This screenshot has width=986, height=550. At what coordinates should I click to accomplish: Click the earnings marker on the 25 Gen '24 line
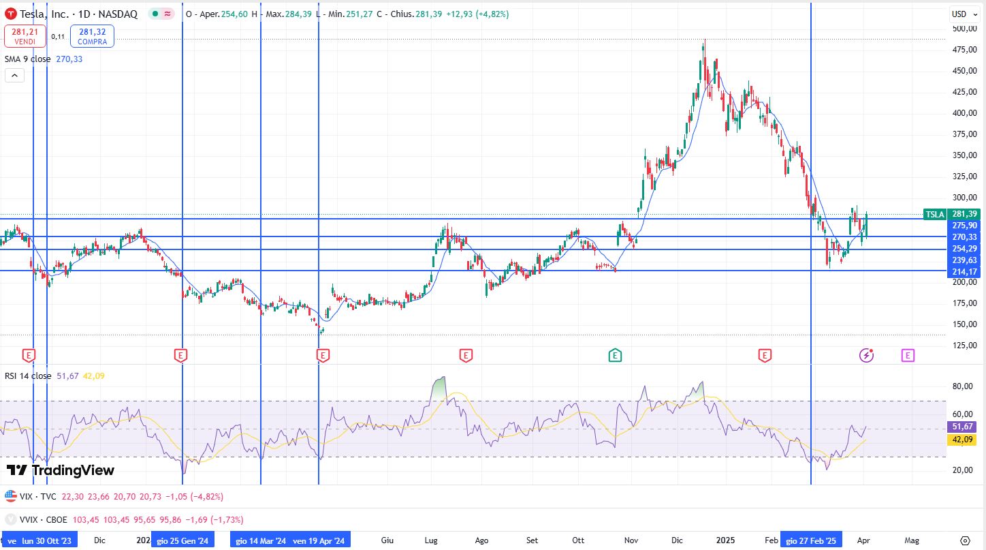[180, 354]
